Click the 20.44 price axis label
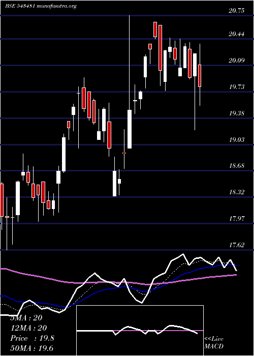 237,34
